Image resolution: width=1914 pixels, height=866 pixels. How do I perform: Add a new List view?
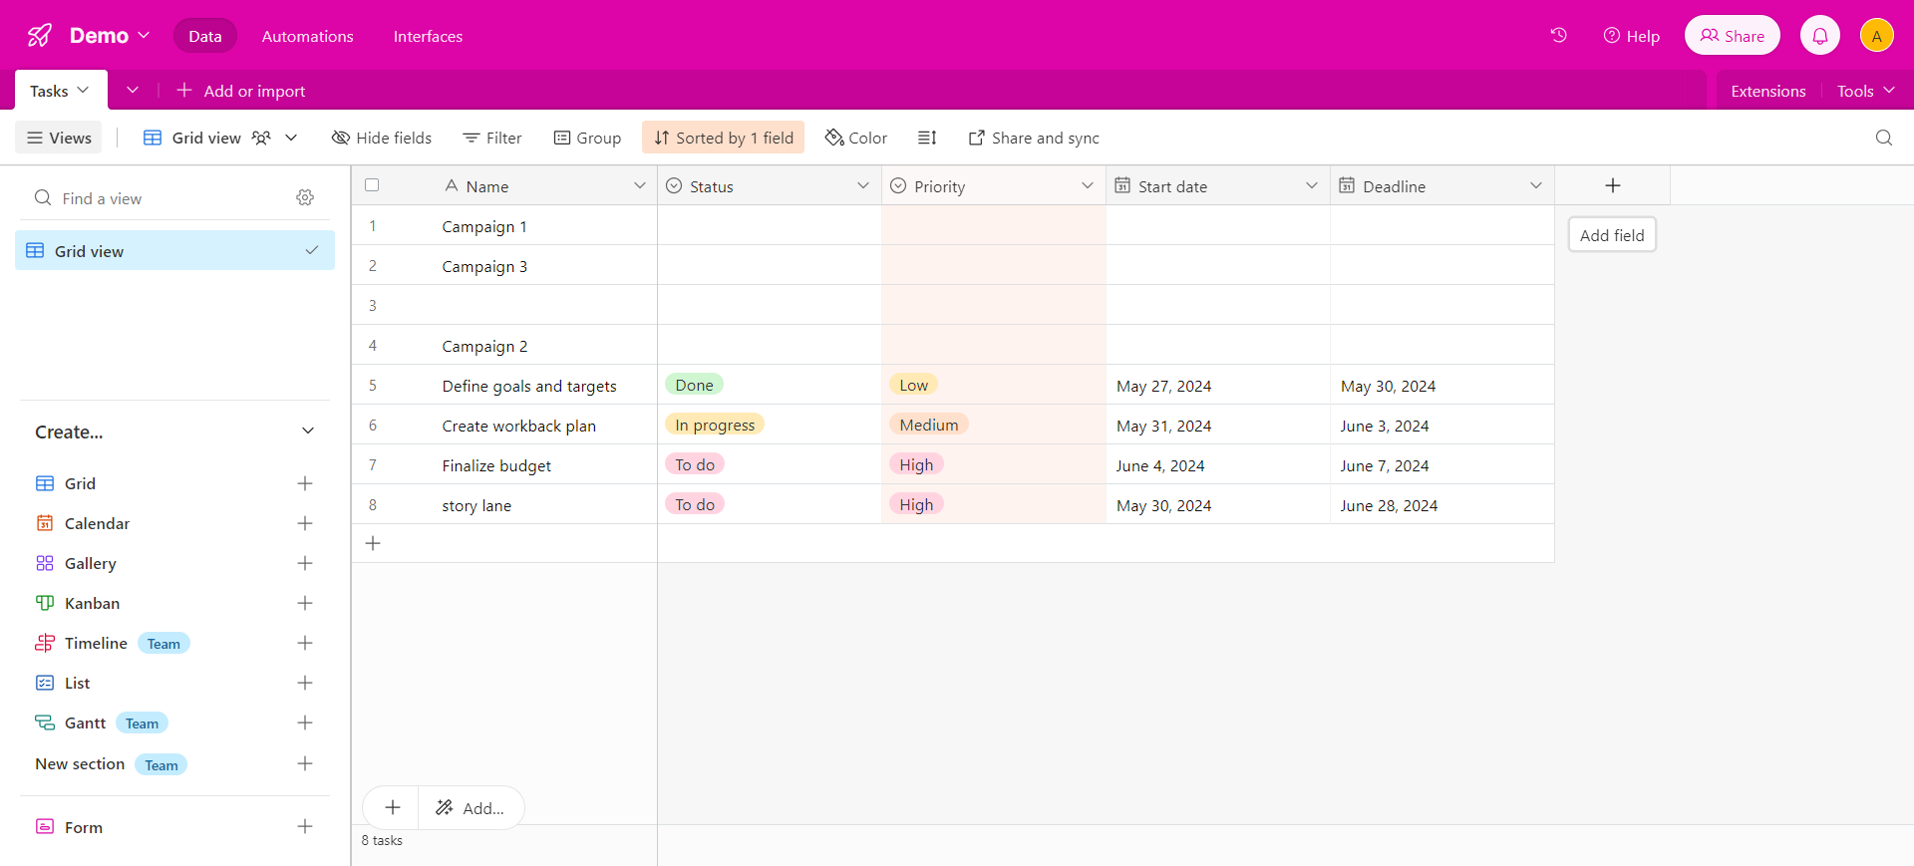(305, 683)
